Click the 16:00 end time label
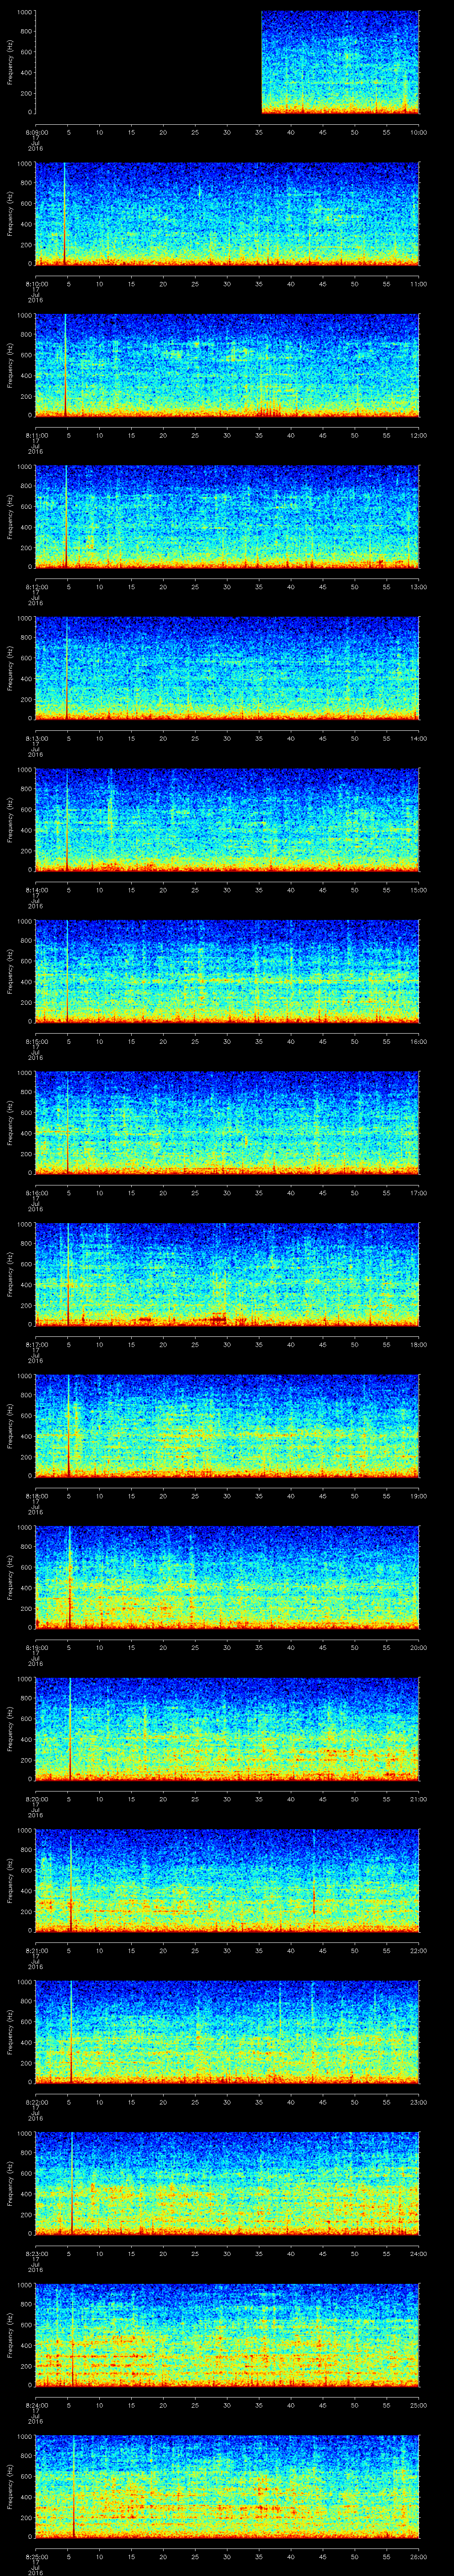454x2576 pixels. (x=419, y=1041)
